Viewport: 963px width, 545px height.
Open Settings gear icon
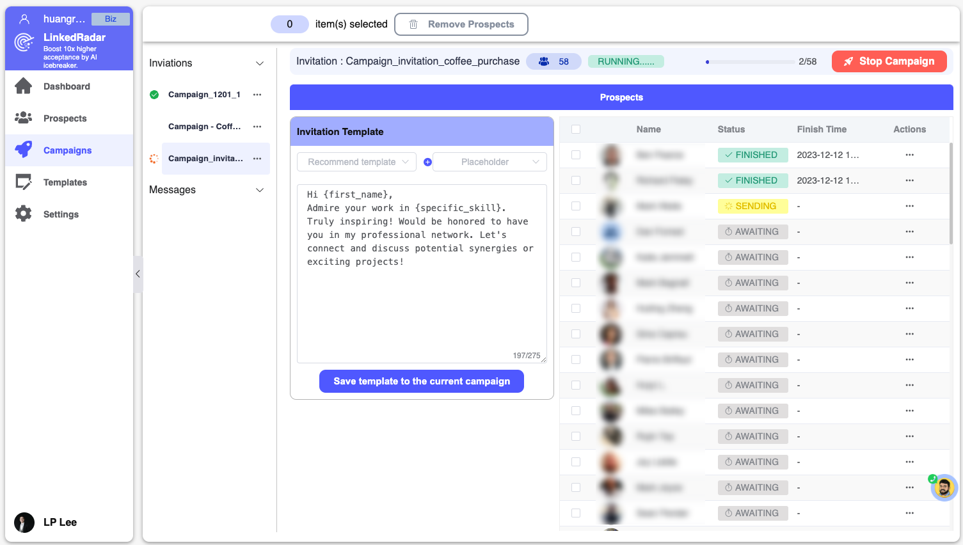[24, 214]
